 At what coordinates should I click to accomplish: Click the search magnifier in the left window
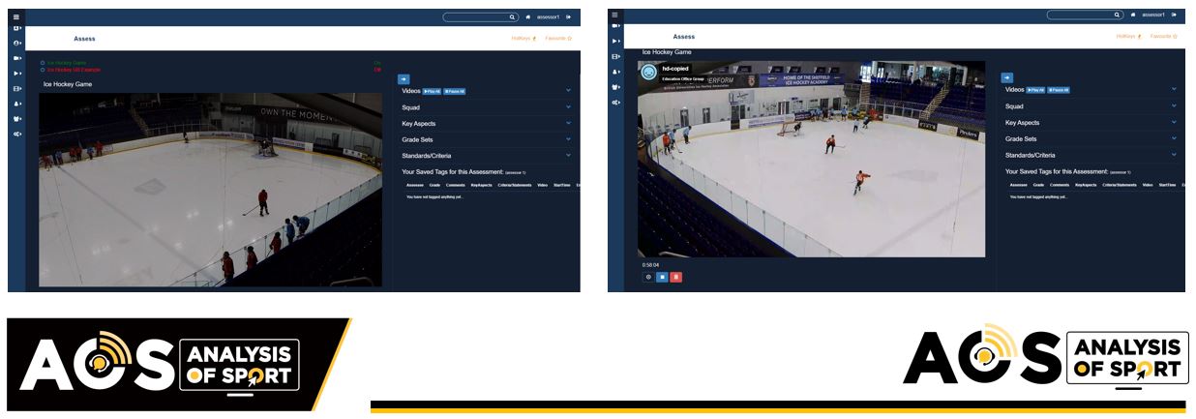[513, 16]
